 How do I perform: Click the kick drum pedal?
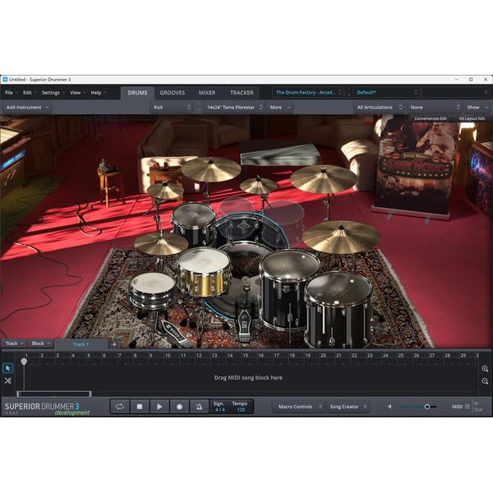(245, 324)
